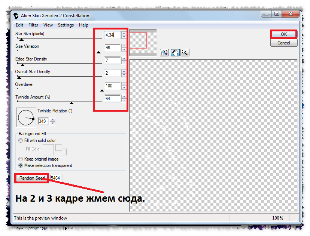The width and height of the screenshot is (310, 236).
Task: Click the OK button
Action: pyautogui.click(x=284, y=34)
